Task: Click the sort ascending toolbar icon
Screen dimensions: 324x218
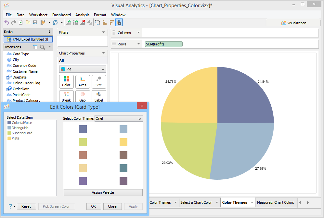Action: (104, 22)
